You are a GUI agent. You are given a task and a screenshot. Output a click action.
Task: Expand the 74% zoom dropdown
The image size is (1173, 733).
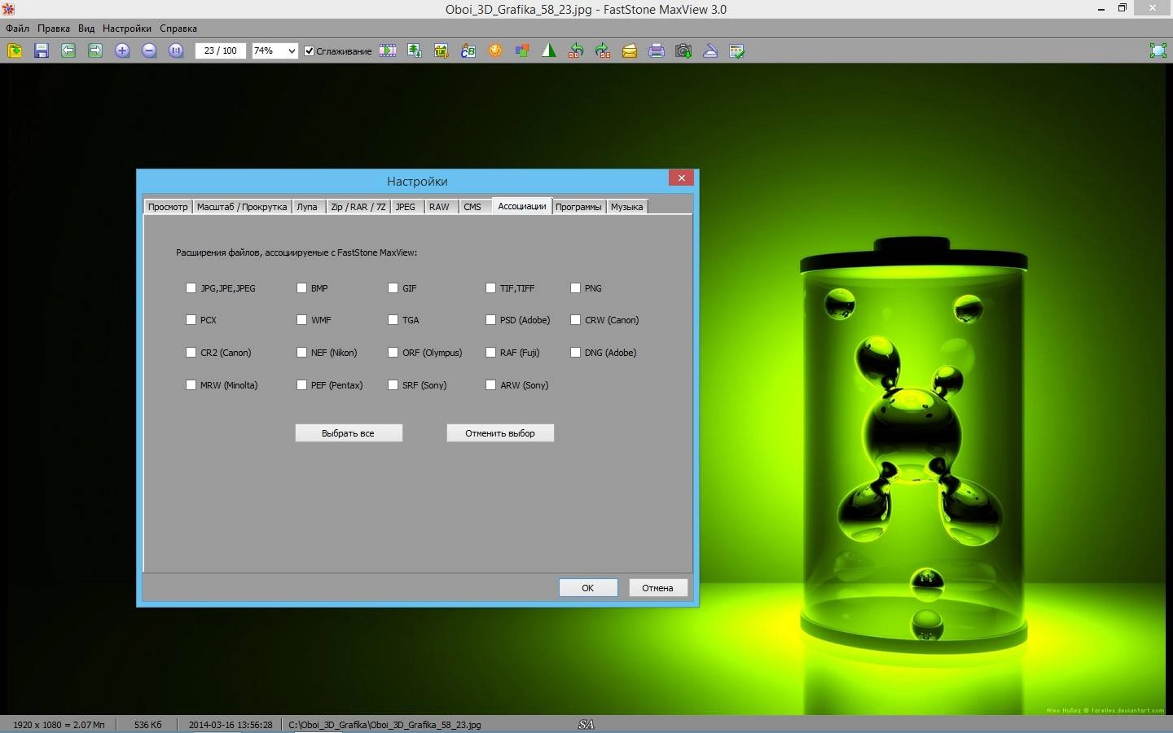[292, 50]
